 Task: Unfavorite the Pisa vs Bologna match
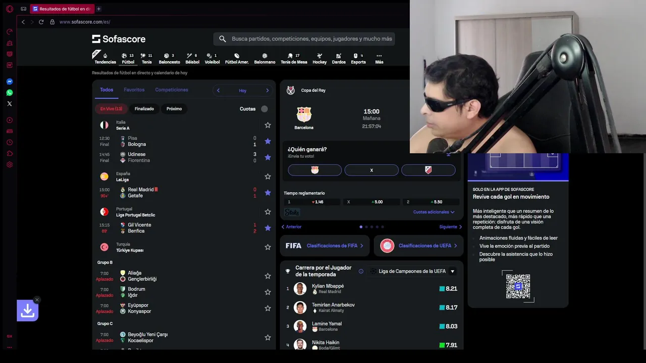click(268, 141)
